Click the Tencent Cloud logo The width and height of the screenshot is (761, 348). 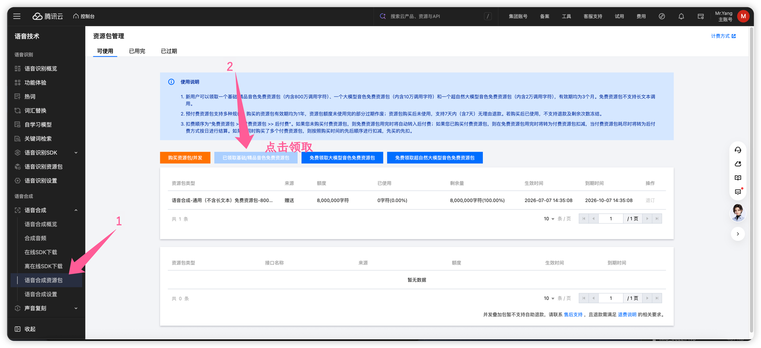tap(48, 16)
